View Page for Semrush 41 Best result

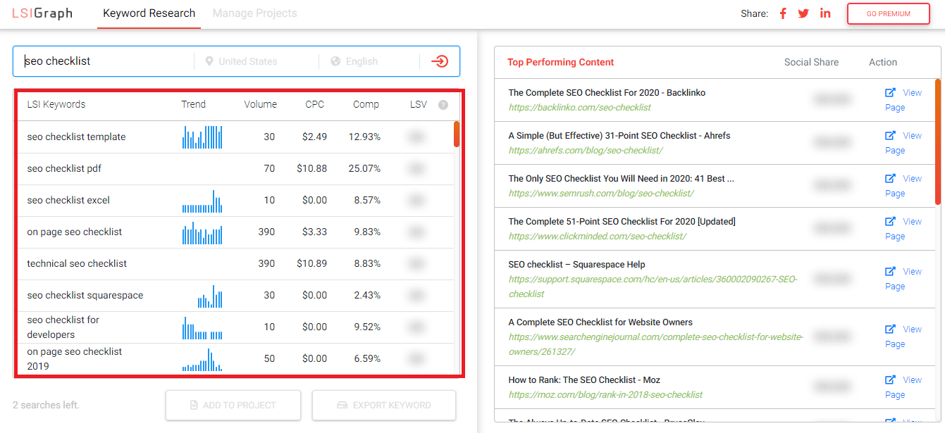[903, 186]
